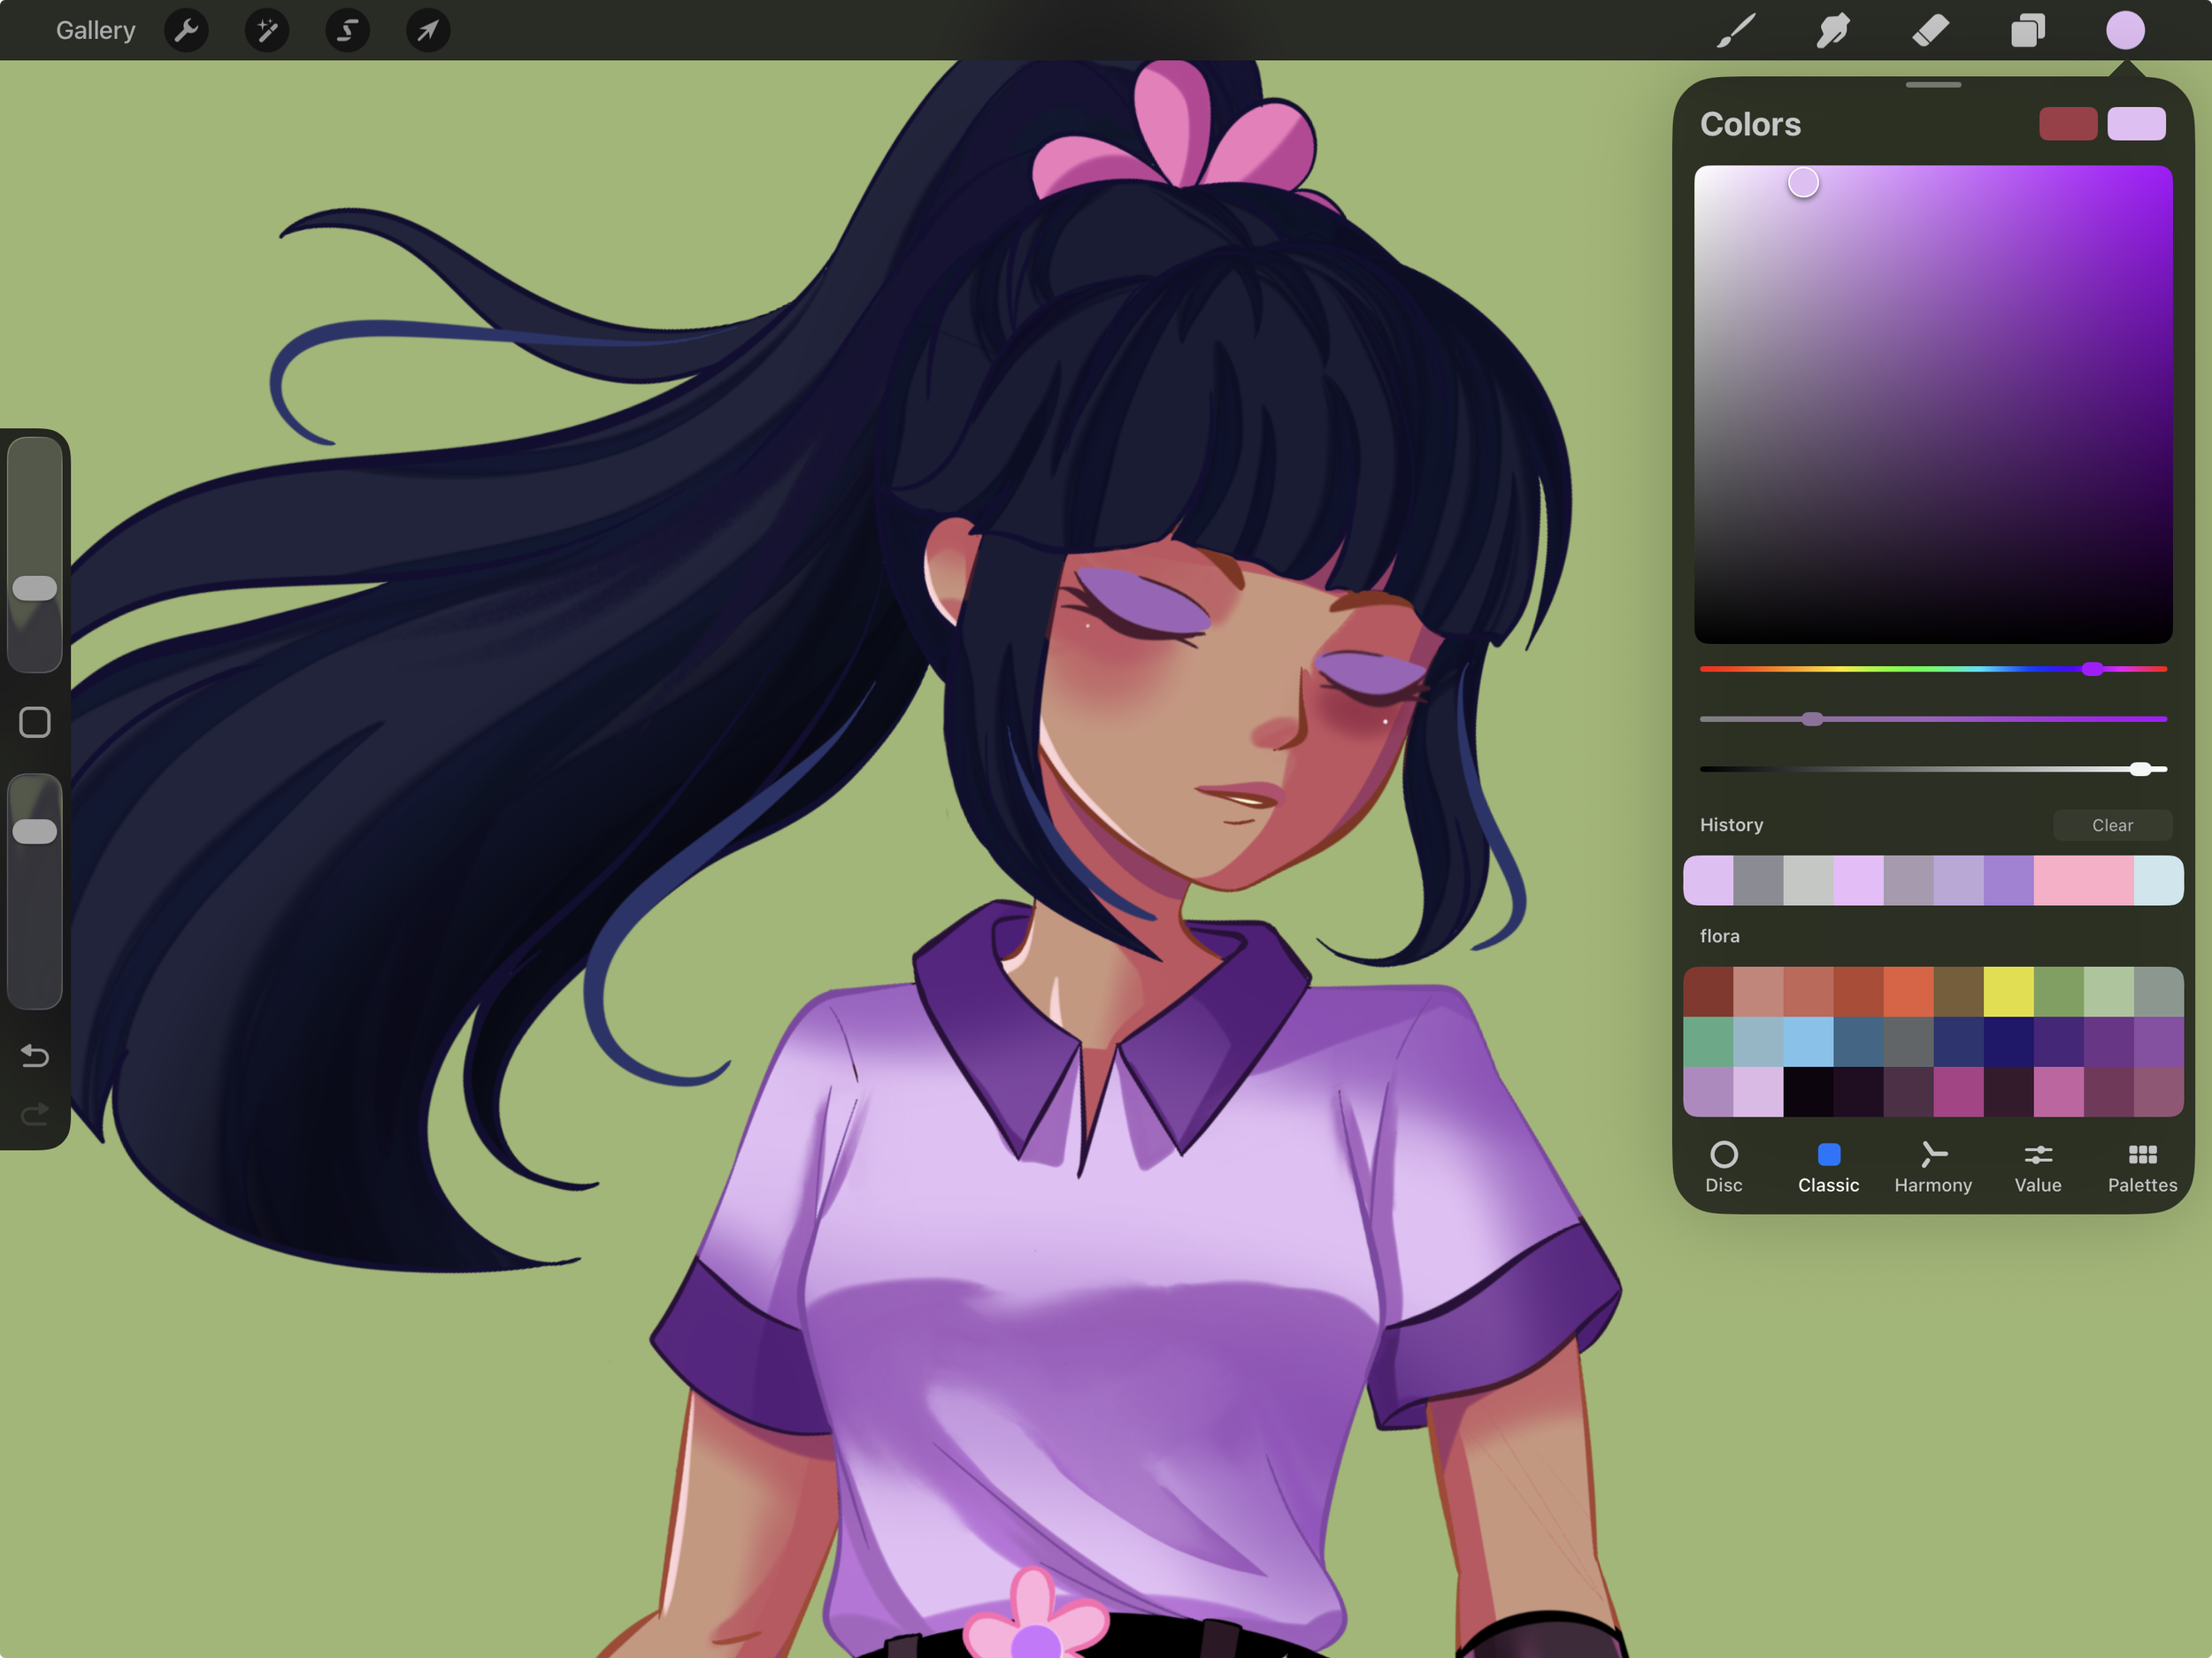Open the Value color tab
Screen dimensions: 2212x1658
point(2037,1167)
